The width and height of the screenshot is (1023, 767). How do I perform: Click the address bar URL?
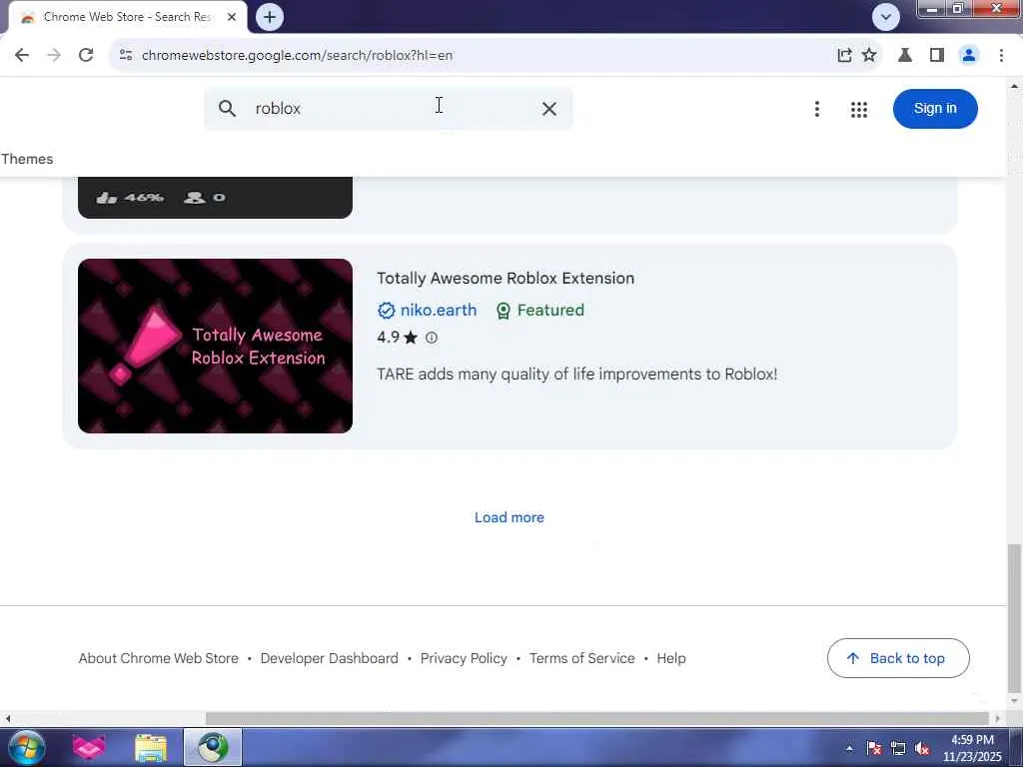(297, 55)
